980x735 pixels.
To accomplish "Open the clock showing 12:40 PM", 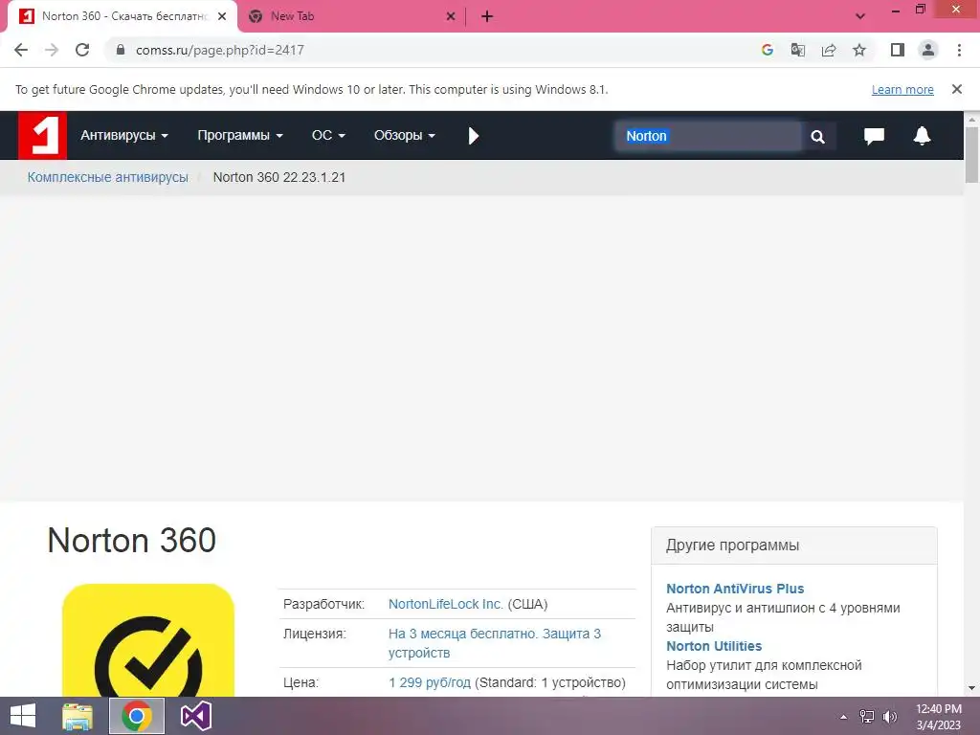I will 938,717.
